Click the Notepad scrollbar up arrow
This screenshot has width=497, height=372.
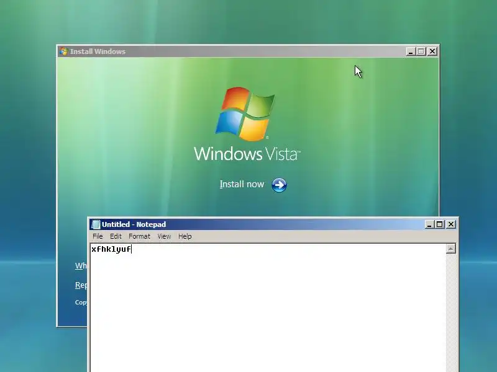[451, 249]
